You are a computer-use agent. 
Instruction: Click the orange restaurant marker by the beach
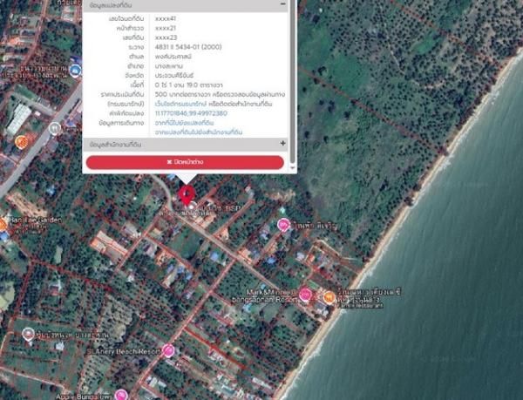click(329, 298)
